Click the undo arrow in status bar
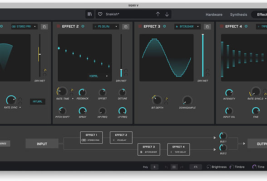 pos(166,167)
